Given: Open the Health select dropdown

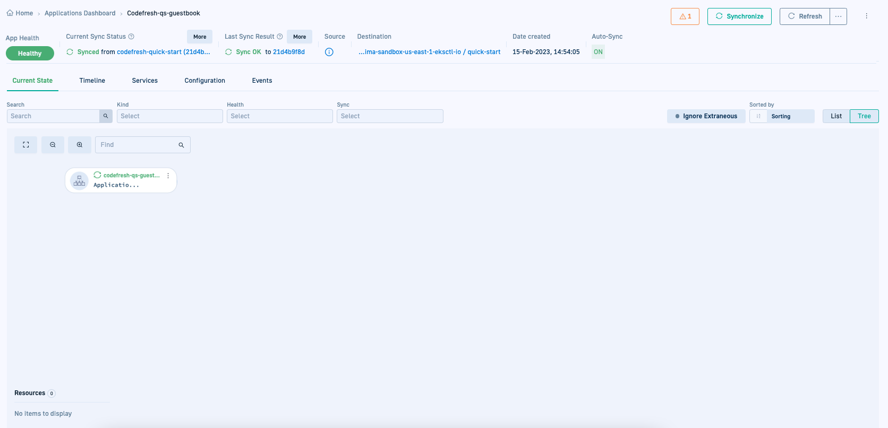Looking at the screenshot, I should 280,116.
